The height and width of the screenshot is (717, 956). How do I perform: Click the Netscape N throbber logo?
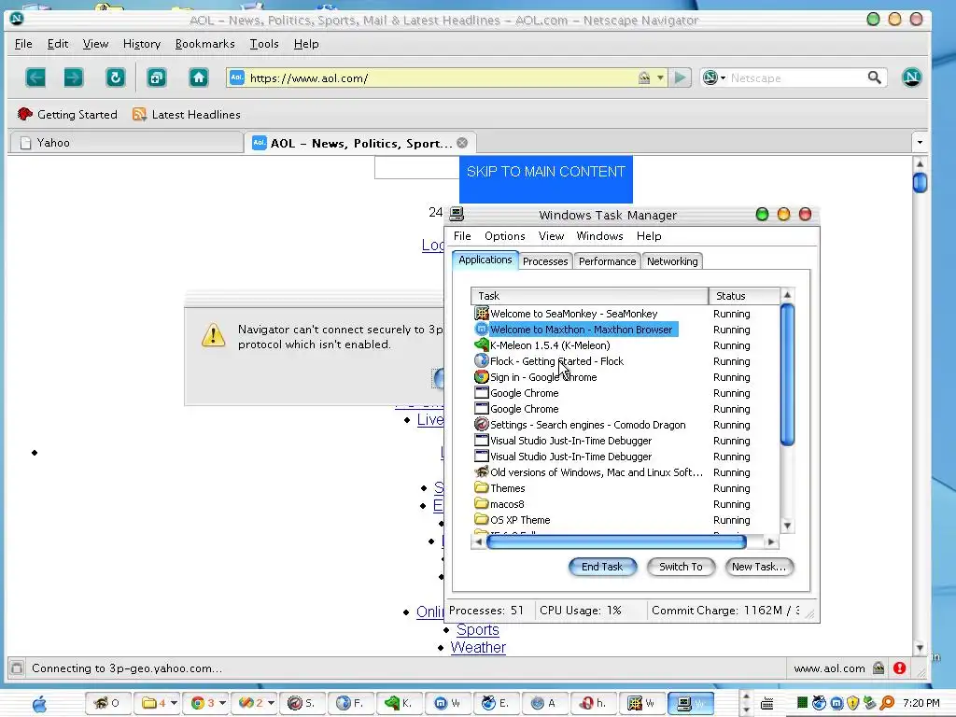[911, 77]
